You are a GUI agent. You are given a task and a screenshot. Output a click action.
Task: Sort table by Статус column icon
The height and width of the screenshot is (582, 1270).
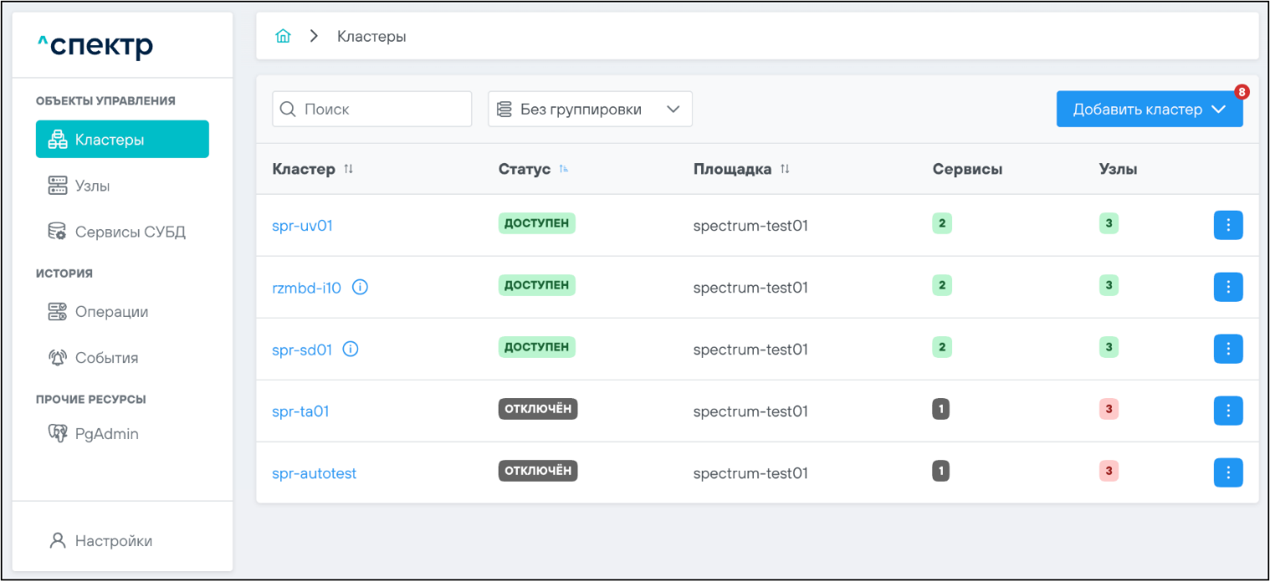click(564, 170)
